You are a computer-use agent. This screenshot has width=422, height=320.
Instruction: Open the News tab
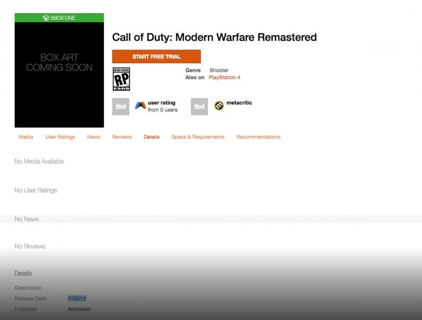pos(93,137)
